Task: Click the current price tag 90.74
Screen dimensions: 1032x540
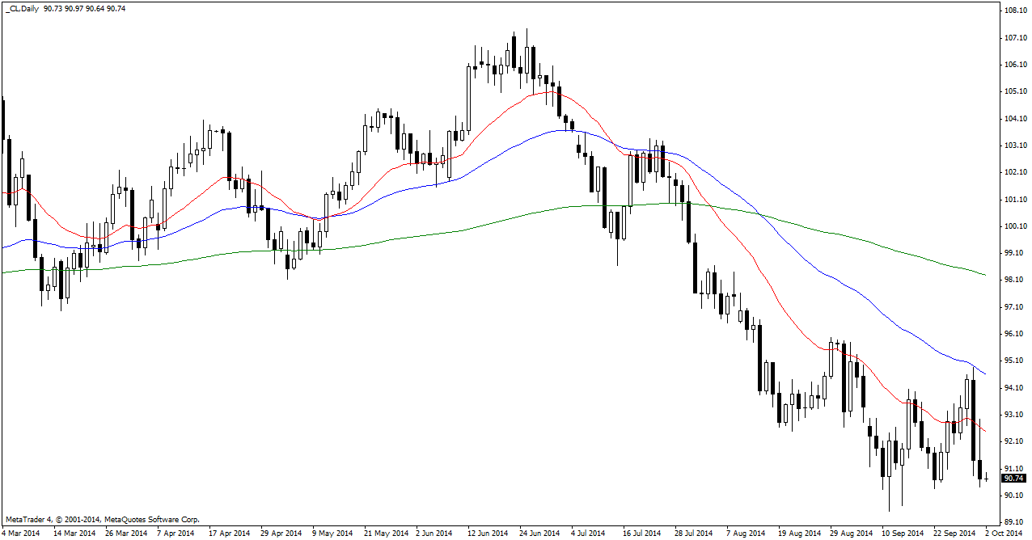Action: (x=1013, y=479)
